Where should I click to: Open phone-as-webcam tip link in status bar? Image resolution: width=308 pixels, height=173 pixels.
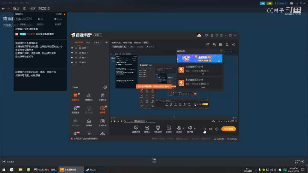tap(85, 138)
